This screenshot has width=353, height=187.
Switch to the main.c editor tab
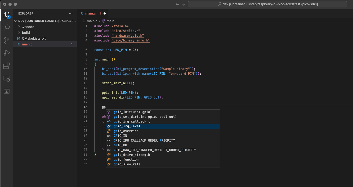(x=90, y=13)
